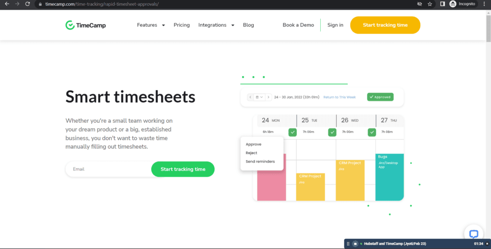
Task: Open the Integrations menu
Action: point(212,25)
